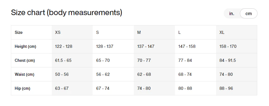Click the XS size column header

point(58,32)
